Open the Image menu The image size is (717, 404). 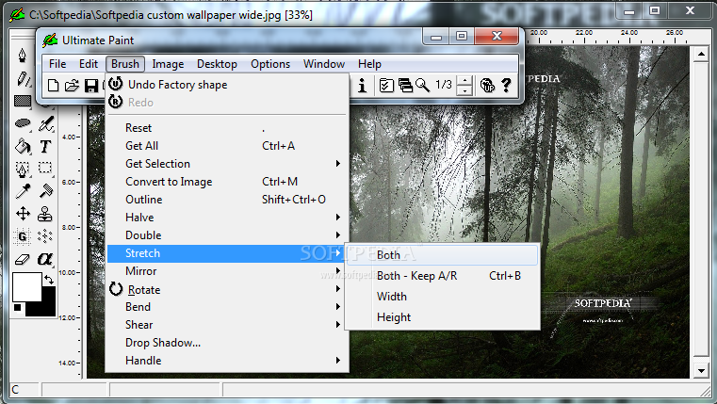[x=168, y=64]
